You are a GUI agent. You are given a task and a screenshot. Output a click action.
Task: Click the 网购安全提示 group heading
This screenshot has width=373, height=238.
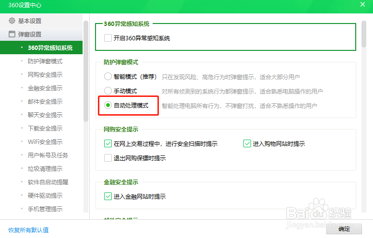pos(121,130)
